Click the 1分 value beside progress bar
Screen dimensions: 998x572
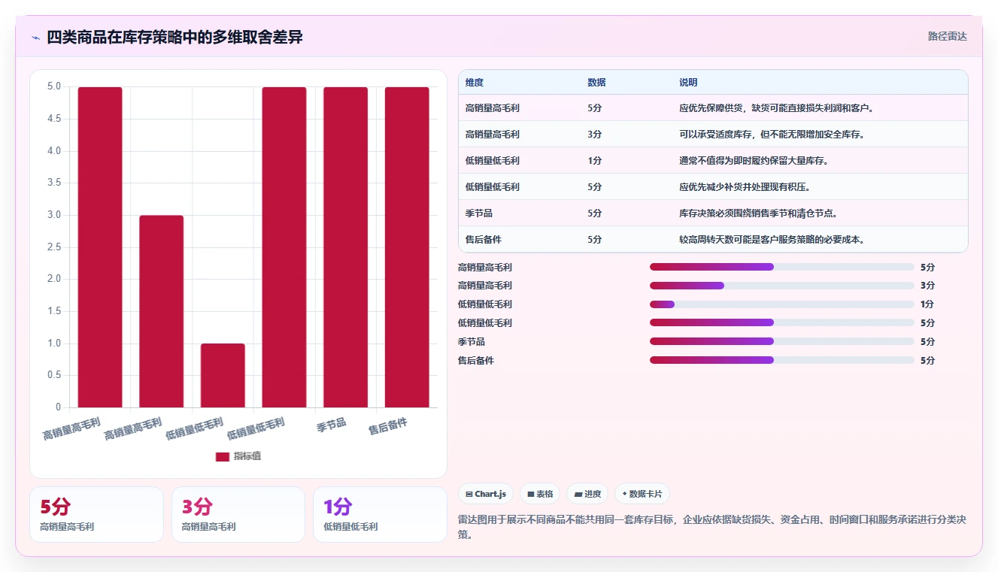(927, 304)
